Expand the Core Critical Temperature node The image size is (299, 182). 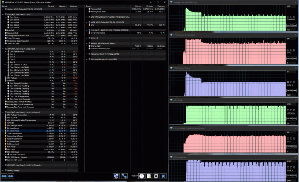(5, 96)
